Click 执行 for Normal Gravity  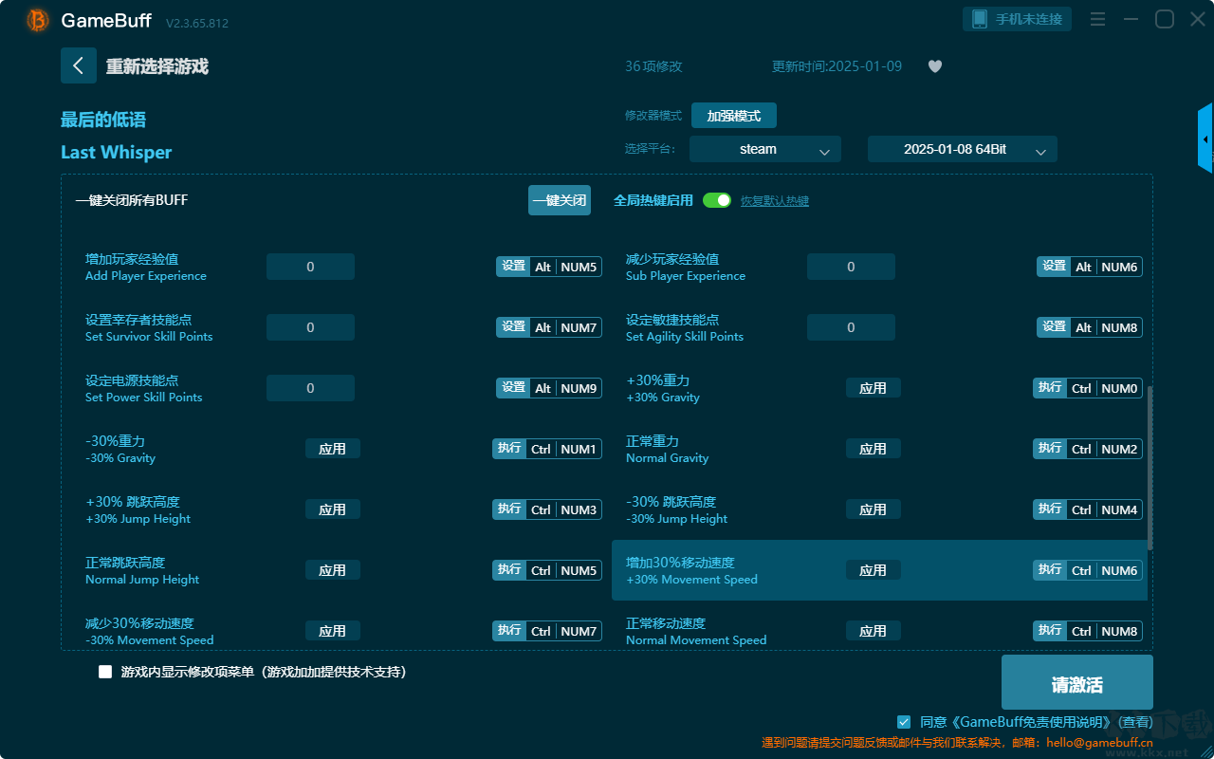coord(1050,449)
